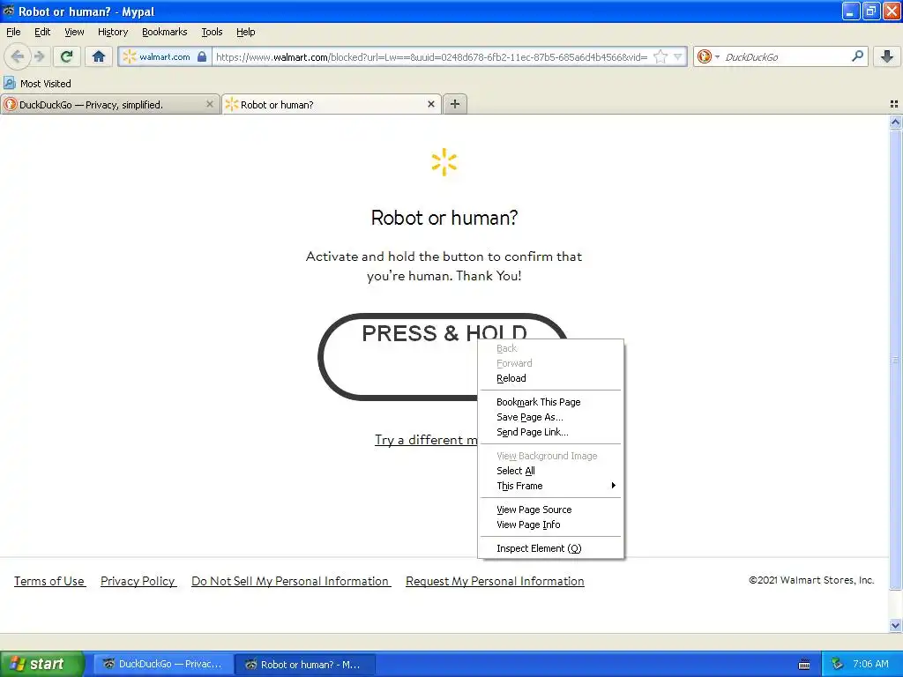Open the downloads arrow button
Screen dimensions: 903x677
click(887, 56)
